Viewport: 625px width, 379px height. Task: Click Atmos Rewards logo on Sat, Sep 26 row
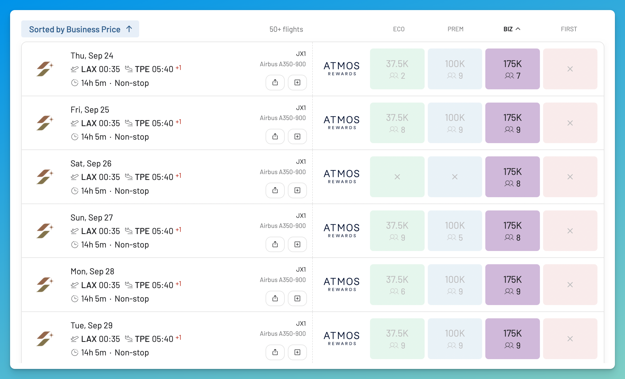342,177
